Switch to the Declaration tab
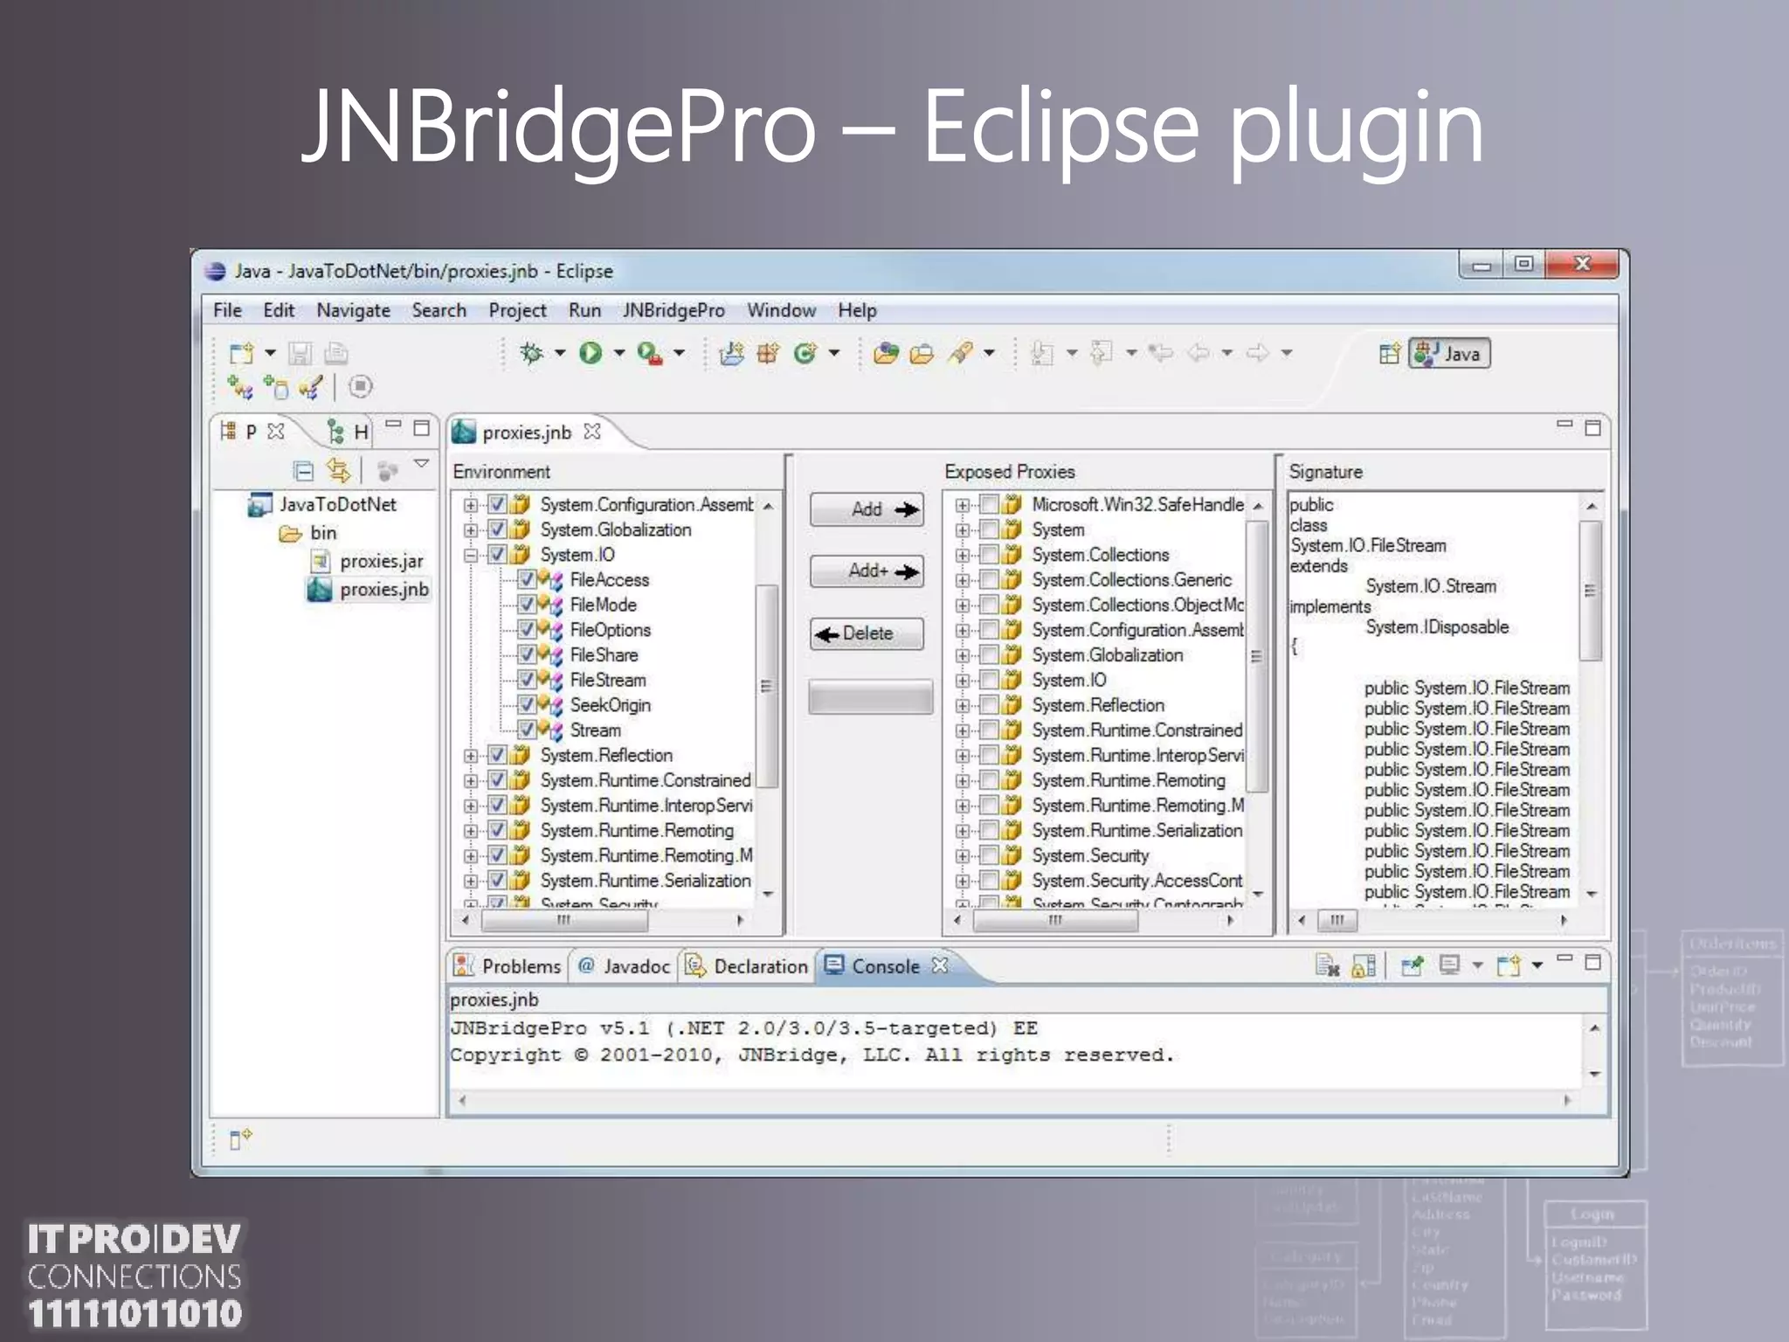 pyautogui.click(x=747, y=966)
